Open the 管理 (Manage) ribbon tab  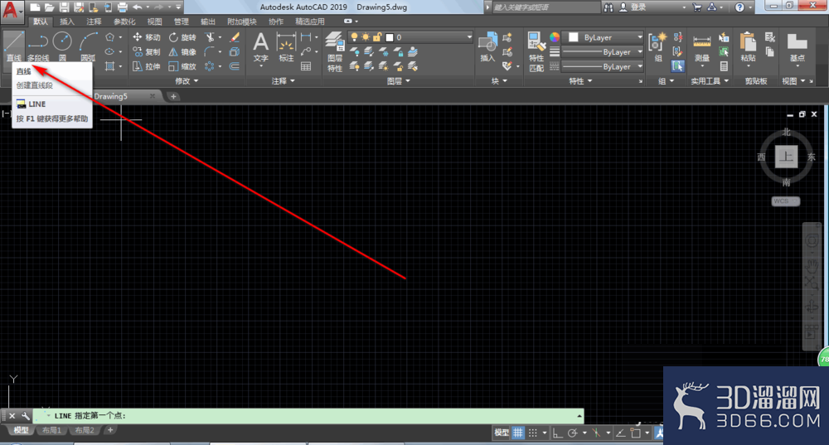coord(182,22)
